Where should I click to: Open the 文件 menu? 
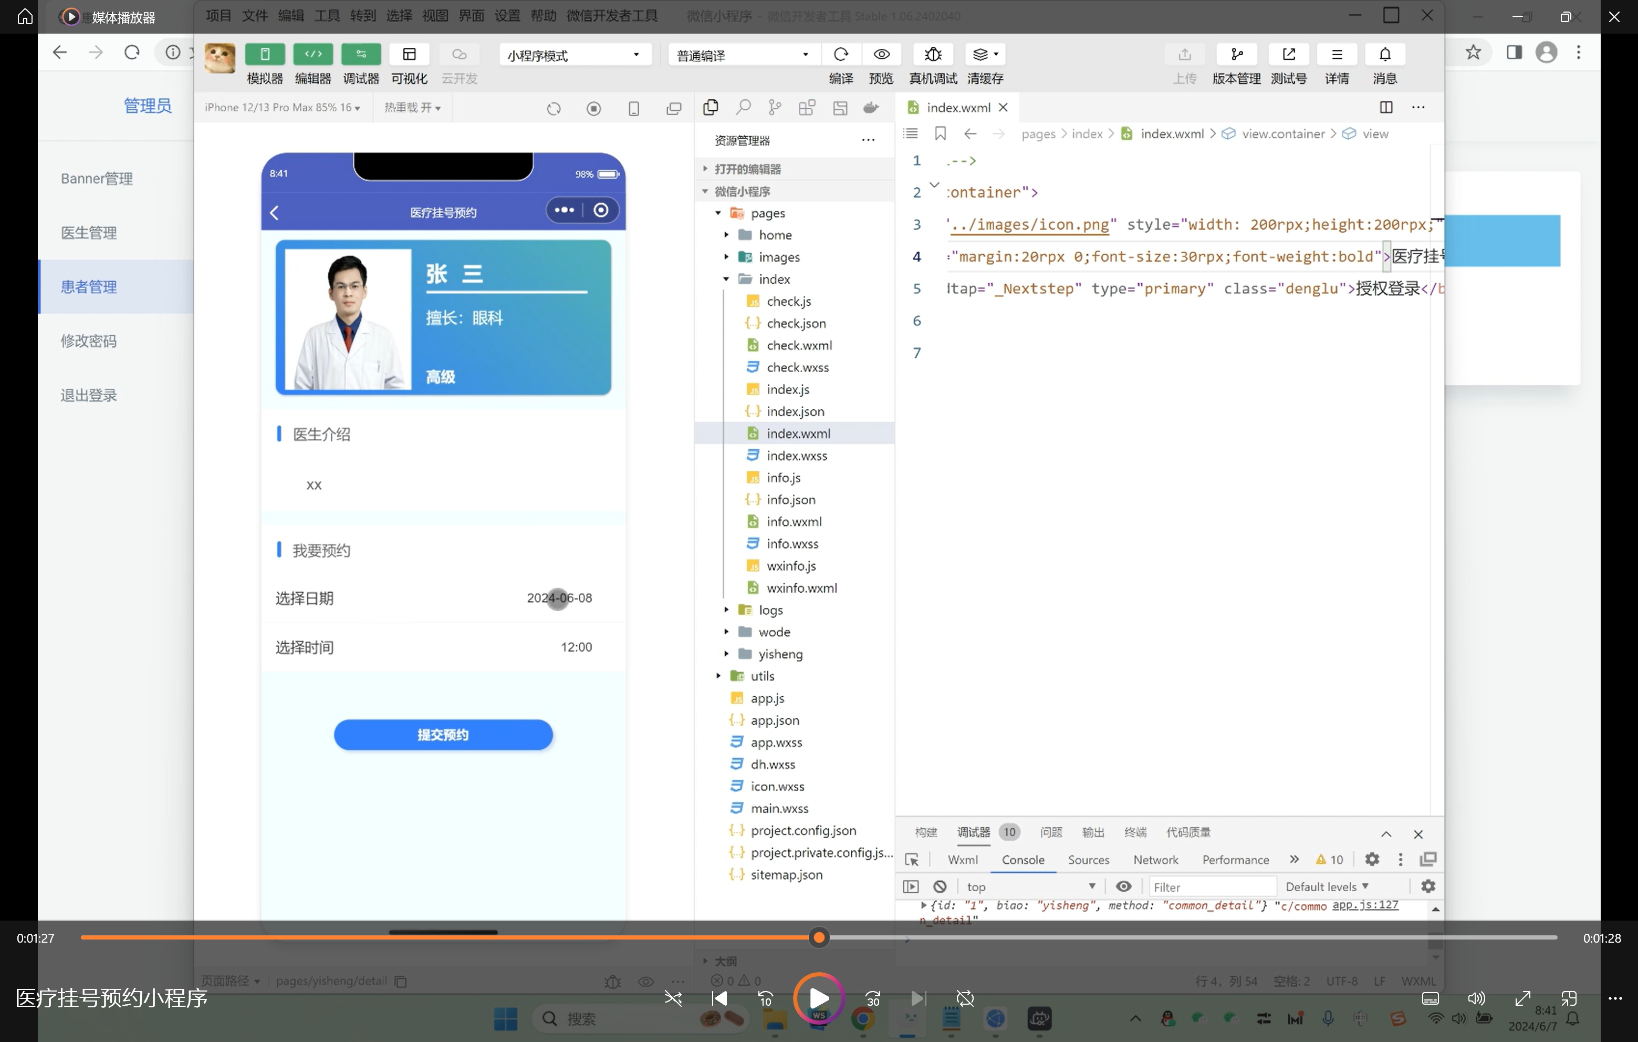(254, 16)
